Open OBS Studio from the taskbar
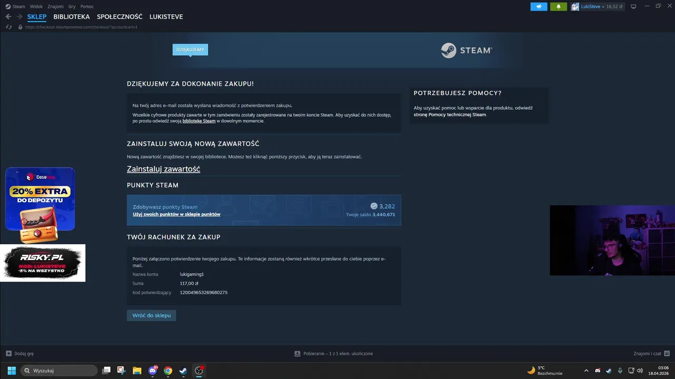Image resolution: width=675 pixels, height=379 pixels. click(199, 371)
